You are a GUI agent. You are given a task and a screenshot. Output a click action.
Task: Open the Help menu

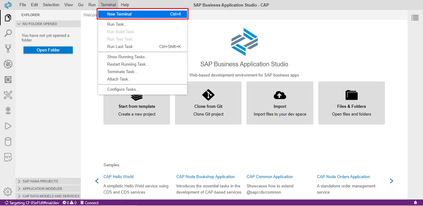[x=125, y=5]
